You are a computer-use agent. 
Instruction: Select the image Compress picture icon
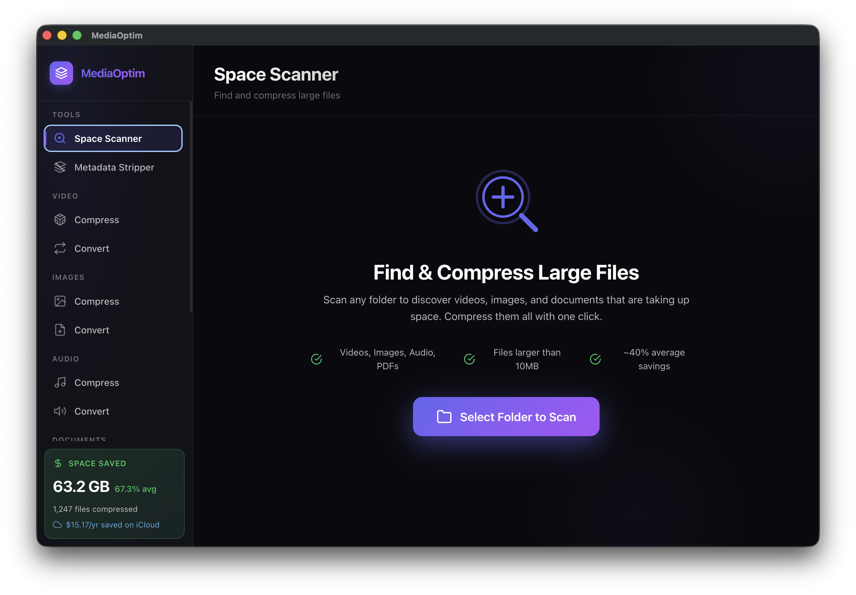(60, 301)
